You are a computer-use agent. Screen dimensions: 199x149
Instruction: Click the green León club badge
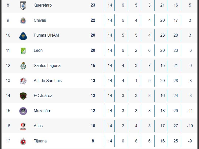click(23, 51)
